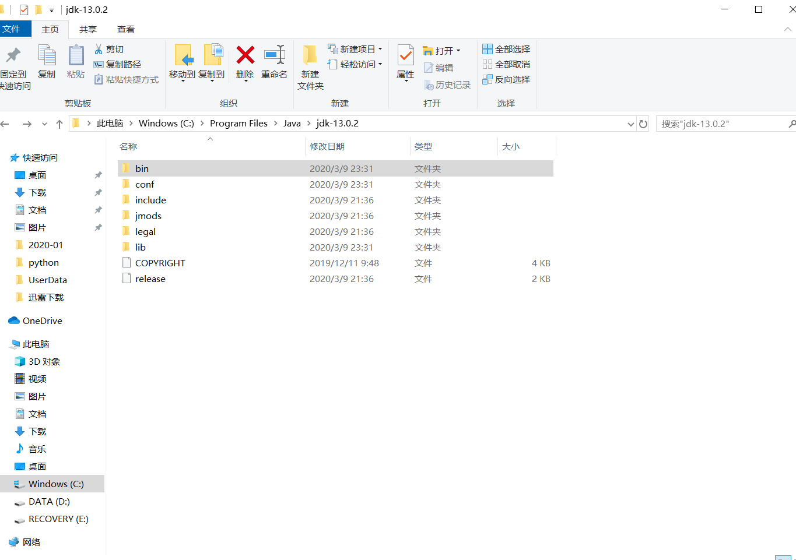Expand the Open button dropdown
The height and width of the screenshot is (560, 796).
tap(458, 51)
